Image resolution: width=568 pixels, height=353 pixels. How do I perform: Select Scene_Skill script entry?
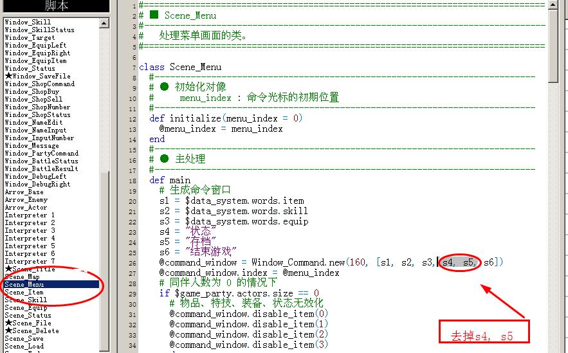coord(26,300)
